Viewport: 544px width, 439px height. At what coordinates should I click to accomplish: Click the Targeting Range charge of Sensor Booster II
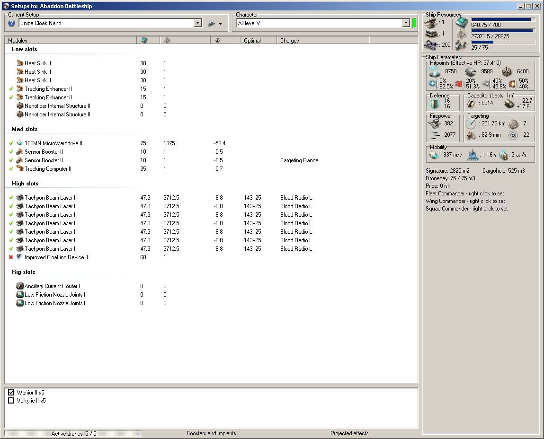point(299,160)
